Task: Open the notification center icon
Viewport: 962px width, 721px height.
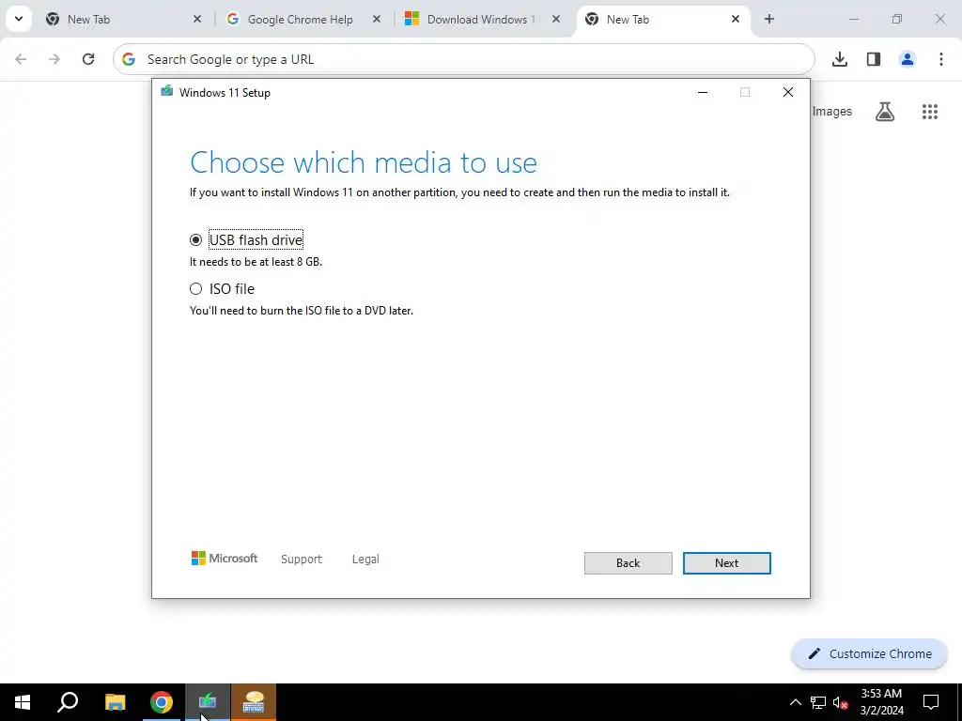Action: coord(931,702)
